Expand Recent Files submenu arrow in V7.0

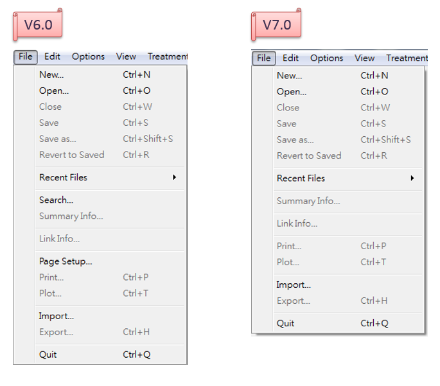[x=412, y=179]
